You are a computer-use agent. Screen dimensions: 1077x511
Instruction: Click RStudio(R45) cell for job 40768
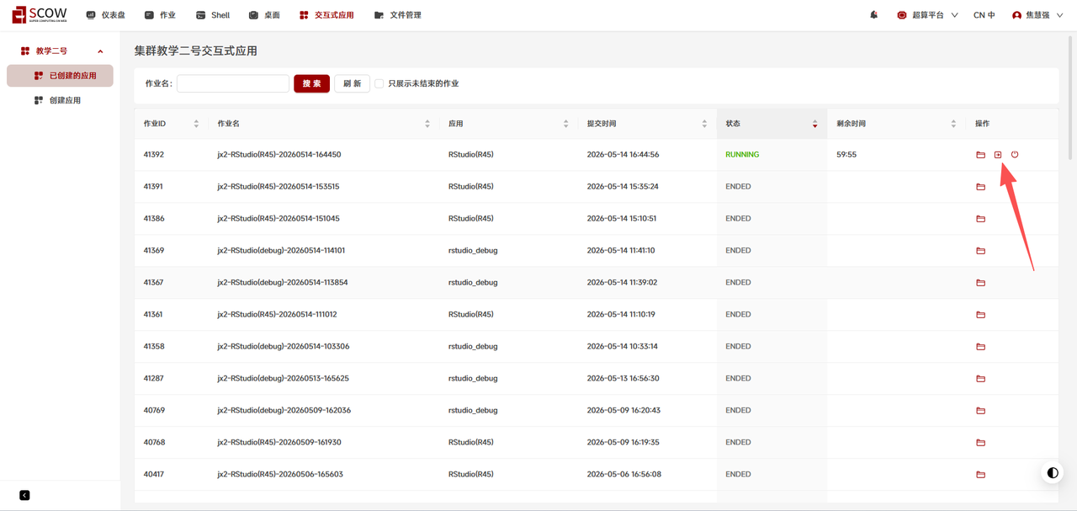pos(471,443)
